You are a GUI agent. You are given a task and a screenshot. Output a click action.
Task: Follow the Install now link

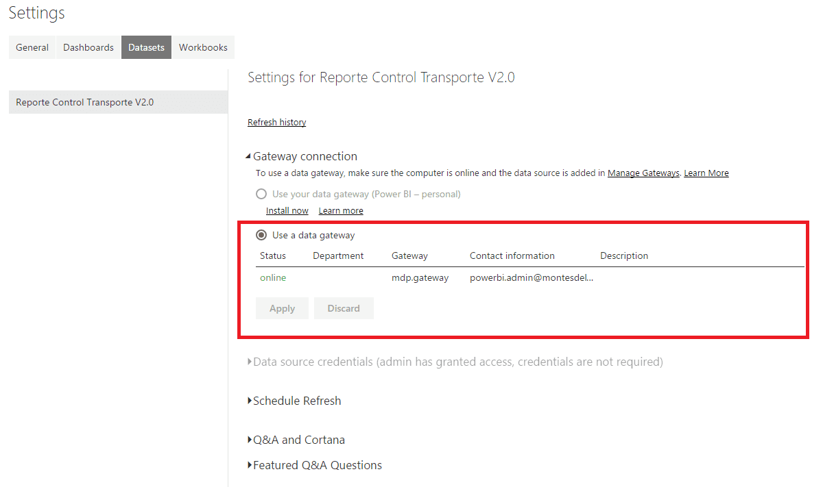coord(287,211)
